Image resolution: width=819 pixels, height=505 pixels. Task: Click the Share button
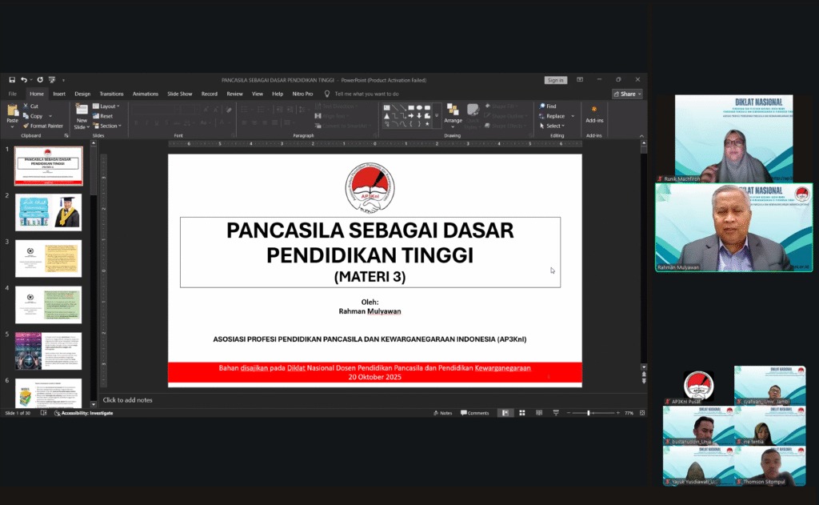point(627,94)
